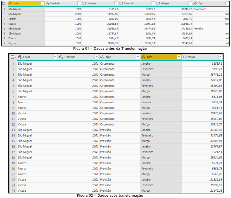Select row number 24 in Figura 02
The height and width of the screenshot is (198, 231).
tap(13, 191)
